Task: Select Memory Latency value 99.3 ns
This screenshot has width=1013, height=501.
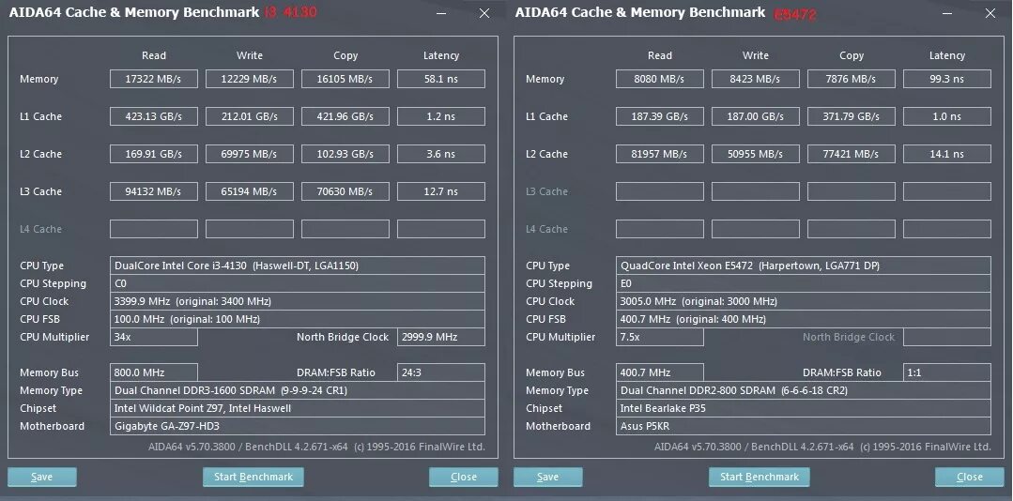Action: point(947,79)
